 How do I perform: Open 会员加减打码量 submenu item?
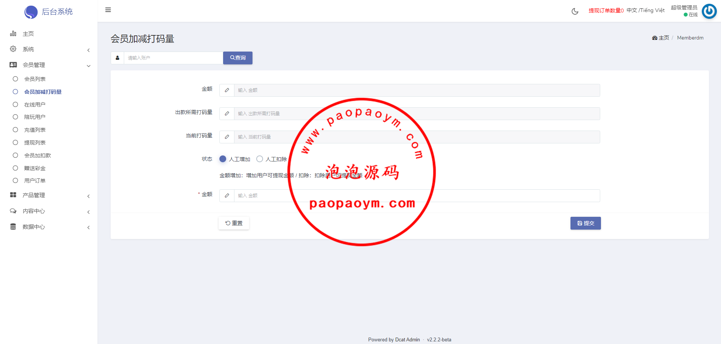pyautogui.click(x=43, y=92)
